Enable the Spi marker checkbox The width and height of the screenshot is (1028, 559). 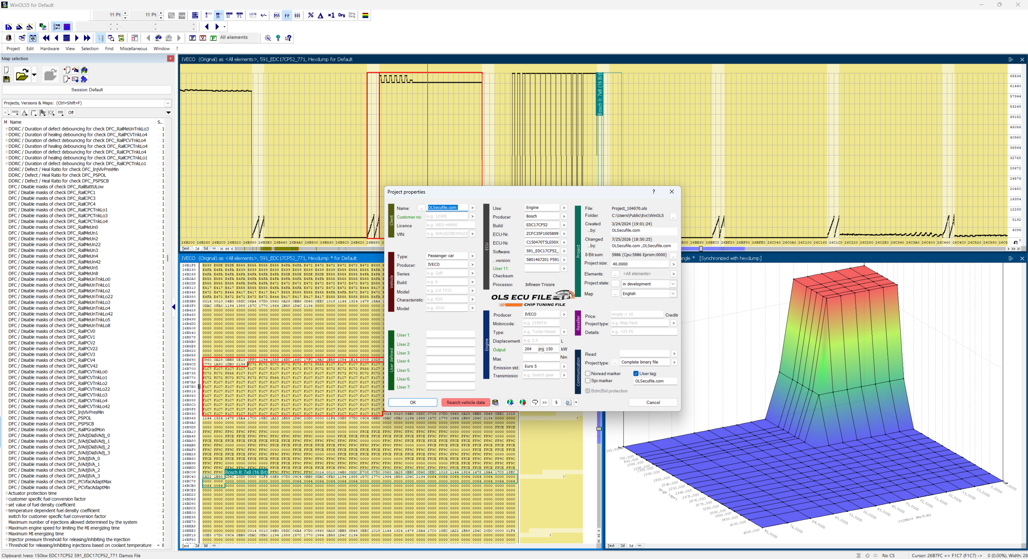coord(588,381)
